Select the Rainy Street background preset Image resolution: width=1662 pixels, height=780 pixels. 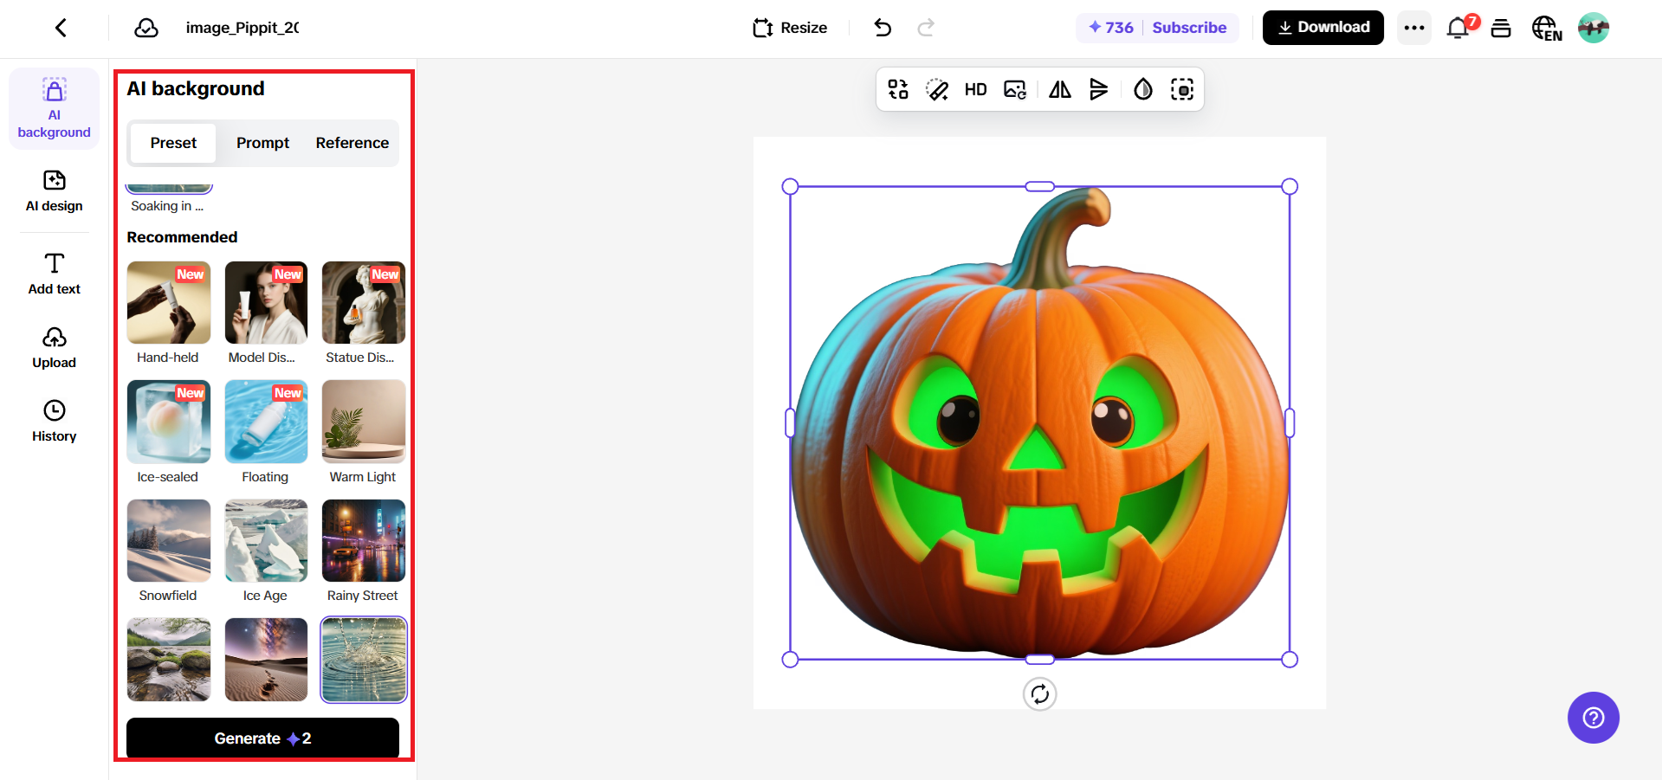coord(363,540)
